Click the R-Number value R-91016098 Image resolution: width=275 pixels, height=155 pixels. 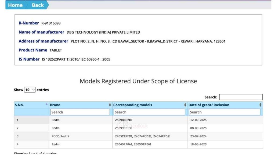[51, 23]
